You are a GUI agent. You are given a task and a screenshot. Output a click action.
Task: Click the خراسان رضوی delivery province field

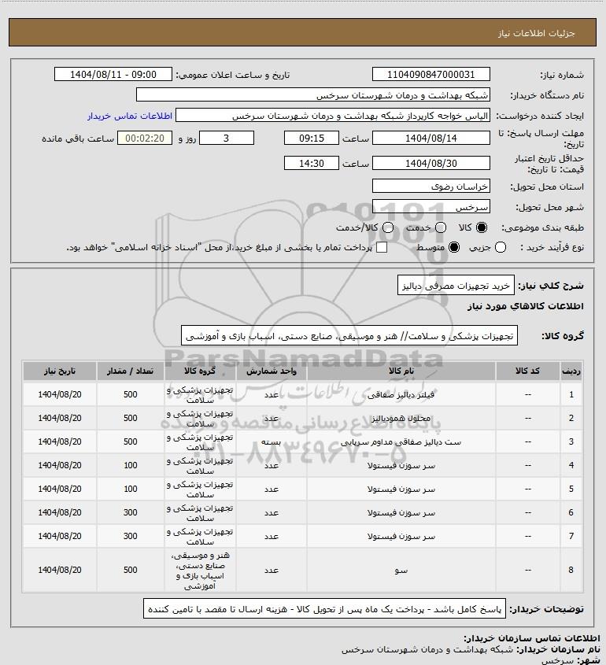430,187
